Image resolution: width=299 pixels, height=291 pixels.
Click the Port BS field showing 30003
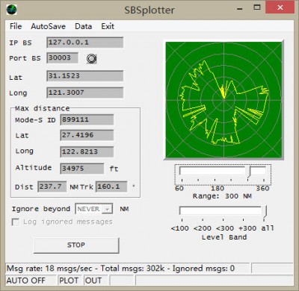(62, 58)
